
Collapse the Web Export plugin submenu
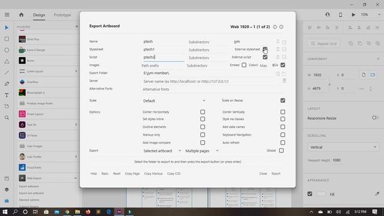point(76,178)
